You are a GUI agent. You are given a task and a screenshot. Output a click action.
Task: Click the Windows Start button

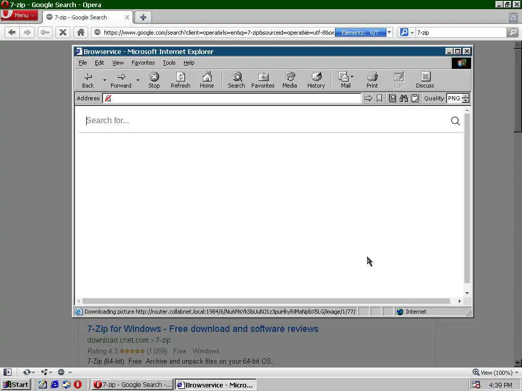pyautogui.click(x=16, y=385)
